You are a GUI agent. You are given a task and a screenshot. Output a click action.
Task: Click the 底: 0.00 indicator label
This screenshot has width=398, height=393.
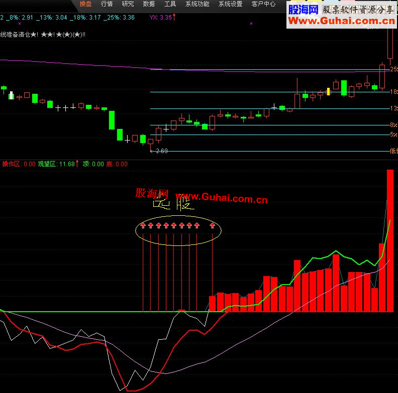pos(117,164)
